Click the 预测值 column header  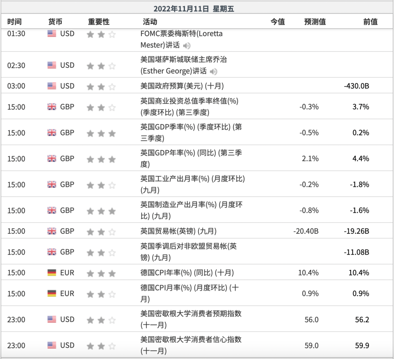click(315, 22)
